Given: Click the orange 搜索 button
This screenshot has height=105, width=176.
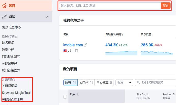Looking at the screenshot, I should click(166, 6).
